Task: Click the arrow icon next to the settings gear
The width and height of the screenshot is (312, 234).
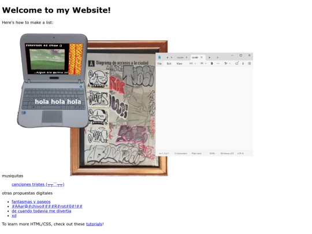Action: point(243,64)
